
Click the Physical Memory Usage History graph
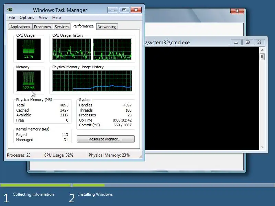point(92,81)
